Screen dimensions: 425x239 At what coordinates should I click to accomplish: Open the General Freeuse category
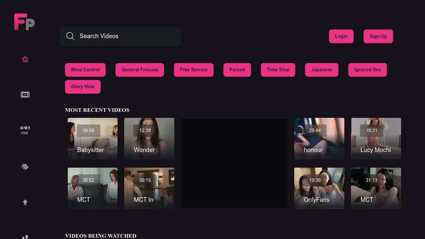[139, 70]
